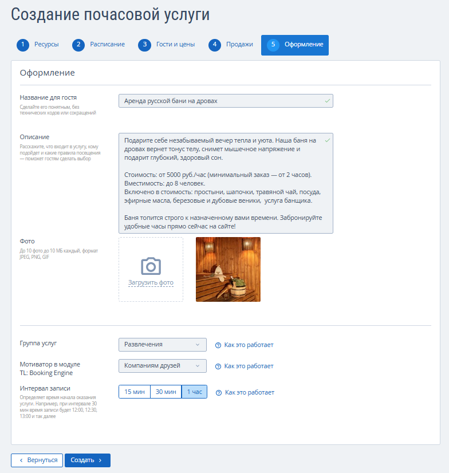Select the Оформление step tab

click(295, 45)
